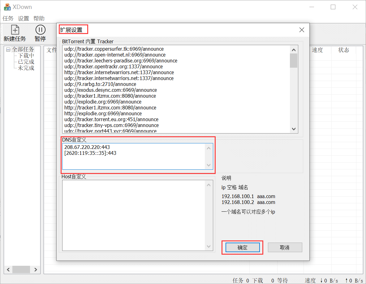Screen dimensions: 366x284
Task: Confirm settings with the 确定 button
Action: tap(242, 247)
